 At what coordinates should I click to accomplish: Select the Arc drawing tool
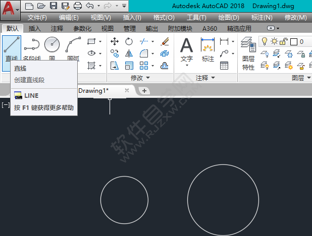[73, 44]
